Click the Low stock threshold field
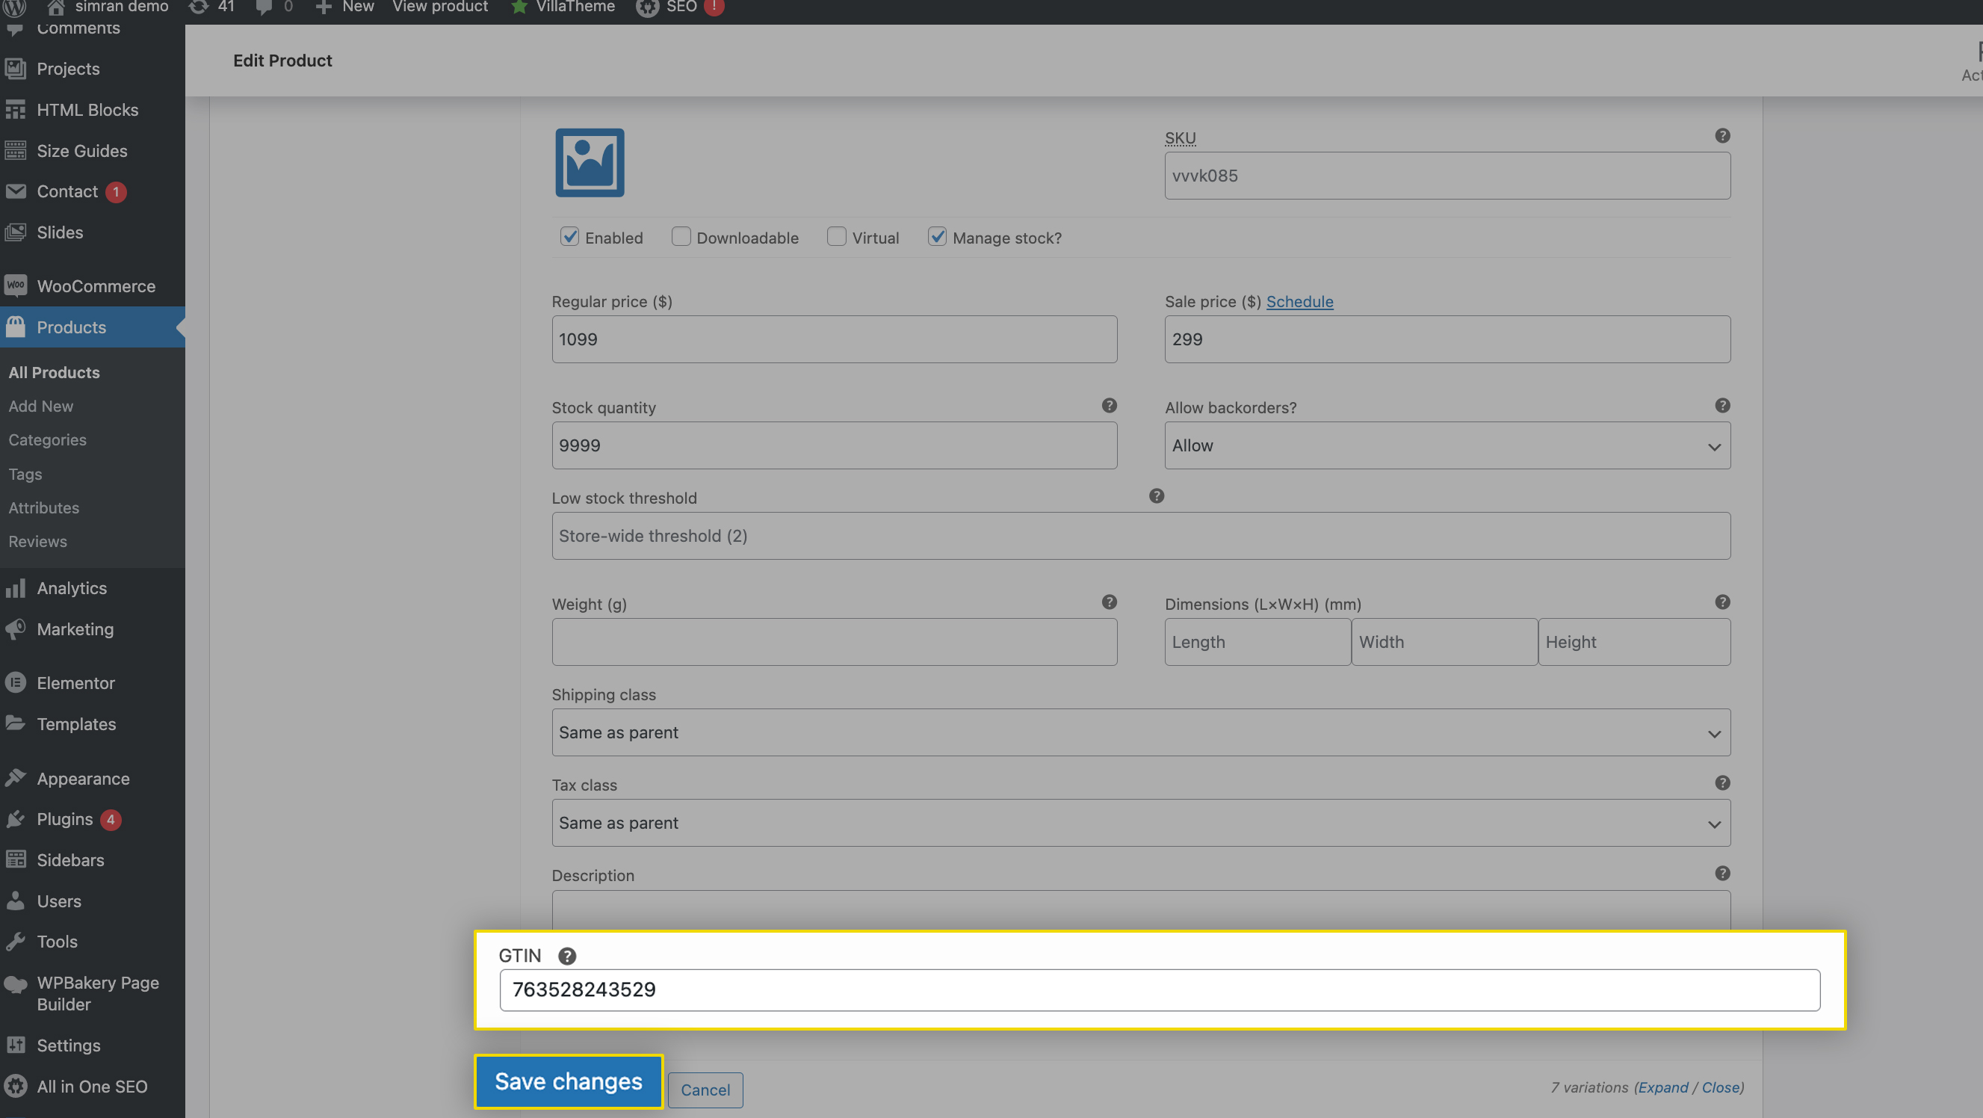The height and width of the screenshot is (1118, 1983). 1141,536
